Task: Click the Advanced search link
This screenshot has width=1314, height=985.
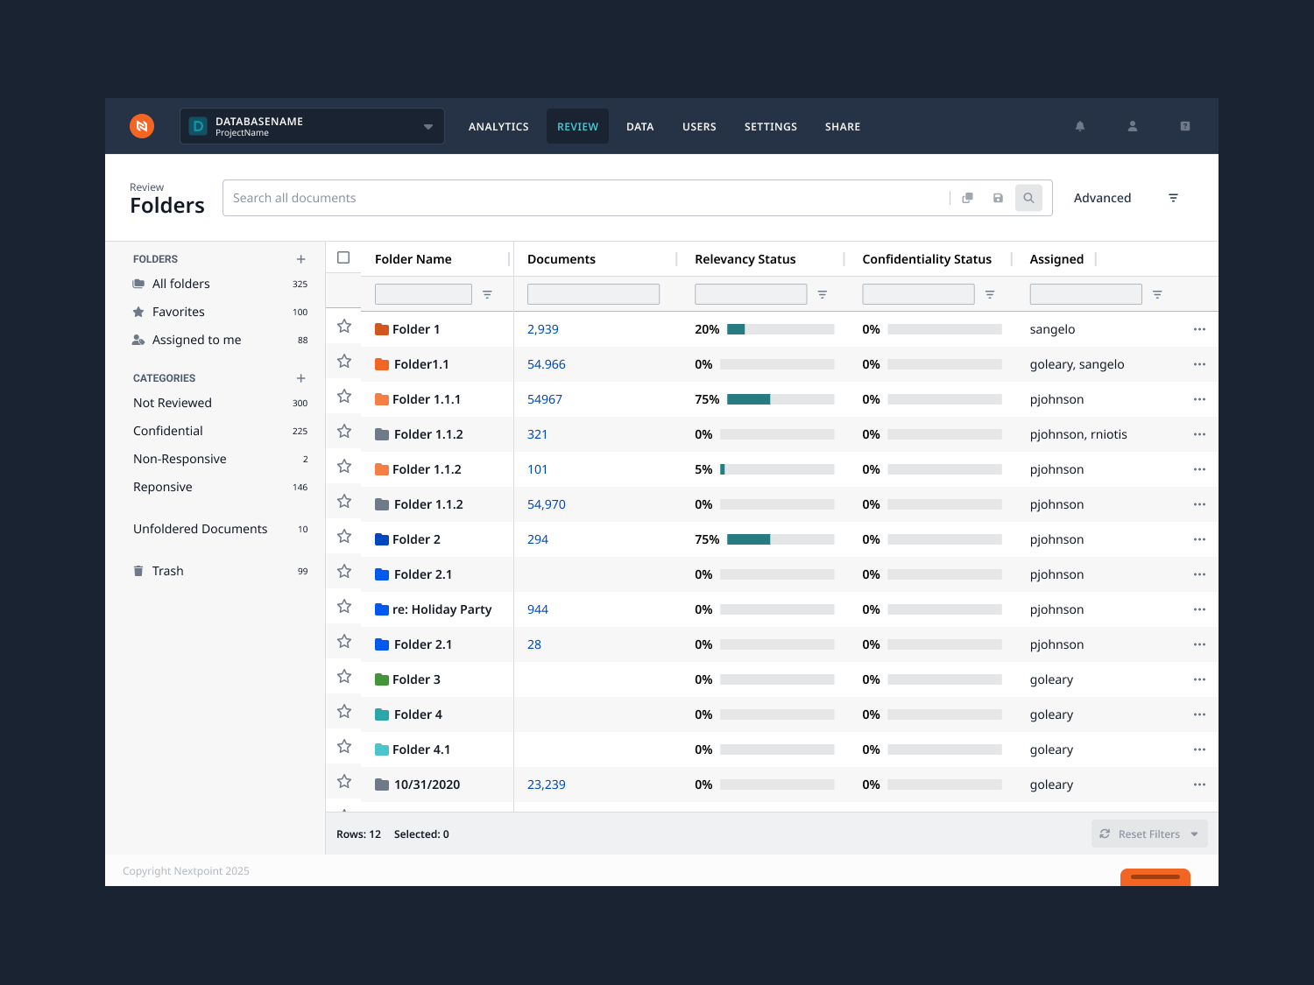Action: click(x=1102, y=198)
